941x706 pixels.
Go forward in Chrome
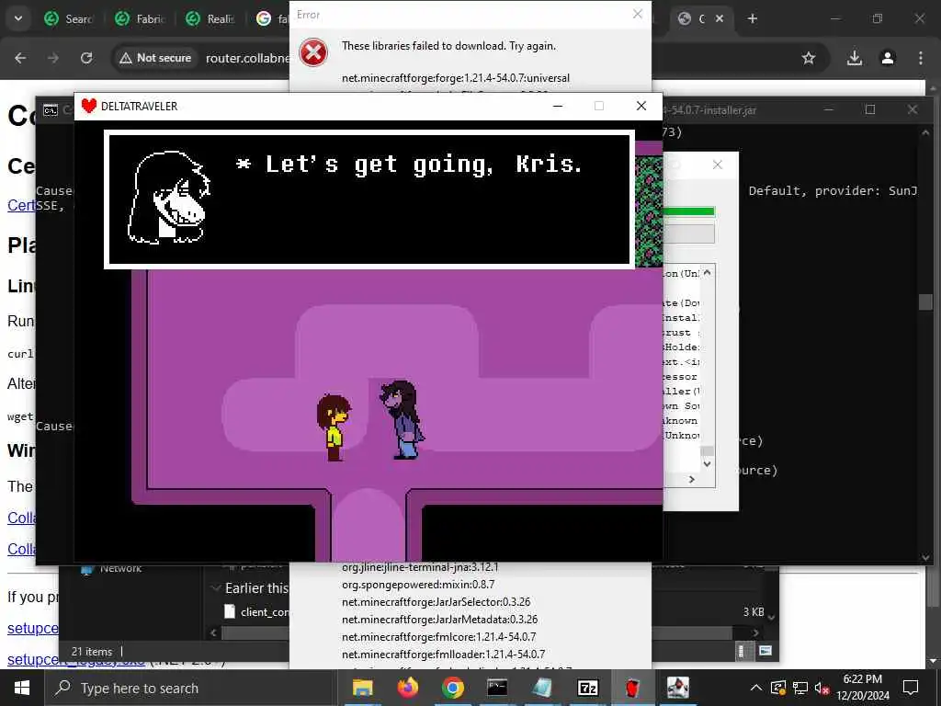click(53, 58)
